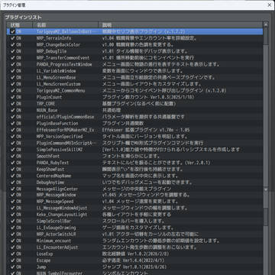Select the TRP_CORE plugin row
275x275 pixels.
pos(135,104)
